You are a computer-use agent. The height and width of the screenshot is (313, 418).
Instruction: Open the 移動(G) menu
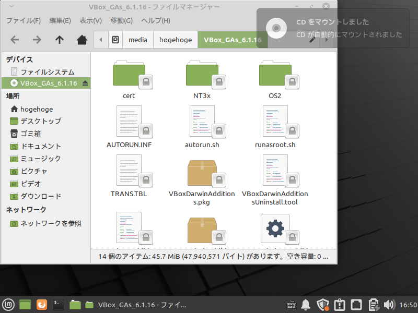coord(121,20)
